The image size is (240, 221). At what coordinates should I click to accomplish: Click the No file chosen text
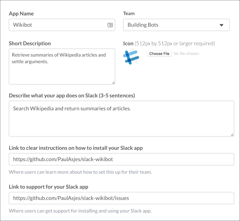pos(186,54)
